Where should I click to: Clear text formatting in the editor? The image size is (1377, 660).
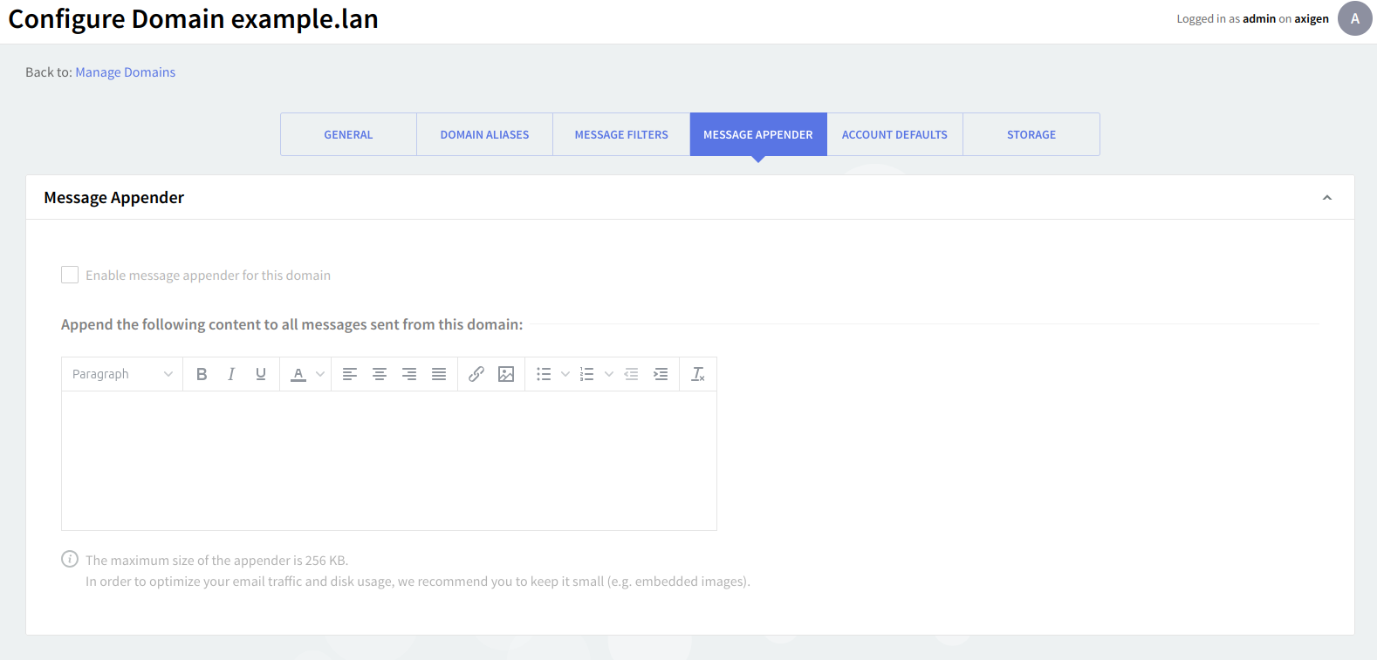coord(698,374)
